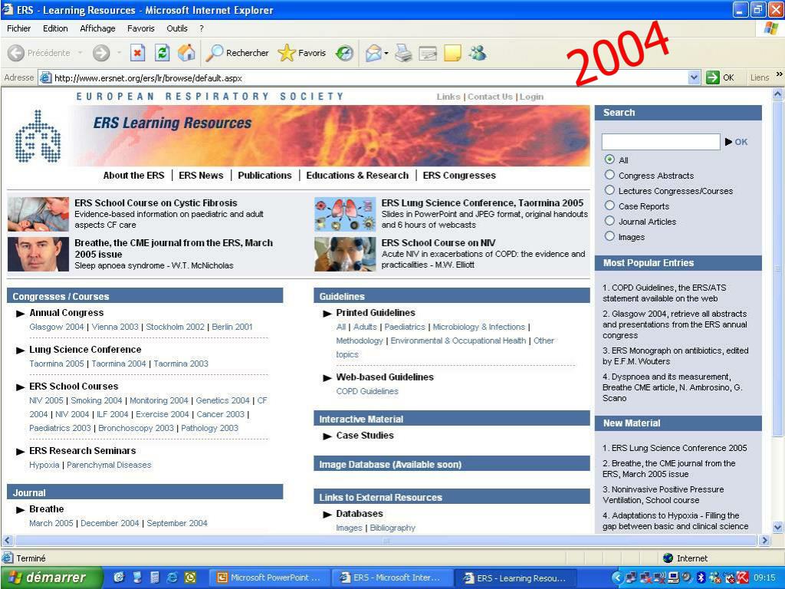Open the Outils menu
The width and height of the screenshot is (785, 589).
177,28
